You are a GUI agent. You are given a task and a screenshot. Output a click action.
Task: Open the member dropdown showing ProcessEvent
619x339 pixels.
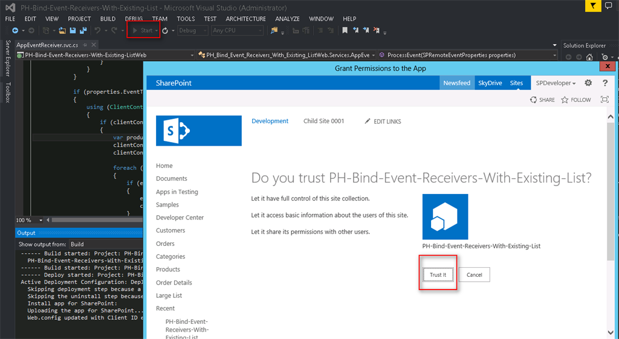(467, 55)
